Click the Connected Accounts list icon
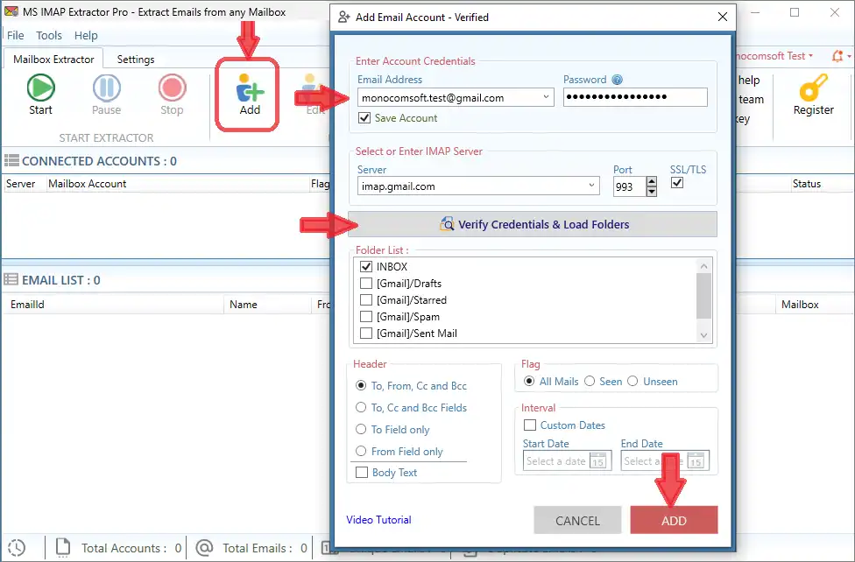The width and height of the screenshot is (855, 562). [x=11, y=161]
